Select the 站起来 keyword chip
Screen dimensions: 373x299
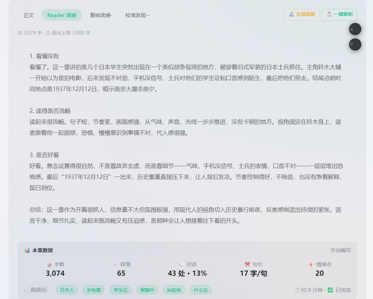[x=174, y=290]
